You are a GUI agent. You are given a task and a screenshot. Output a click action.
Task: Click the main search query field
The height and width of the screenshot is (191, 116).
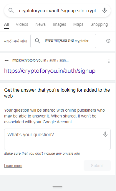coord(58,11)
